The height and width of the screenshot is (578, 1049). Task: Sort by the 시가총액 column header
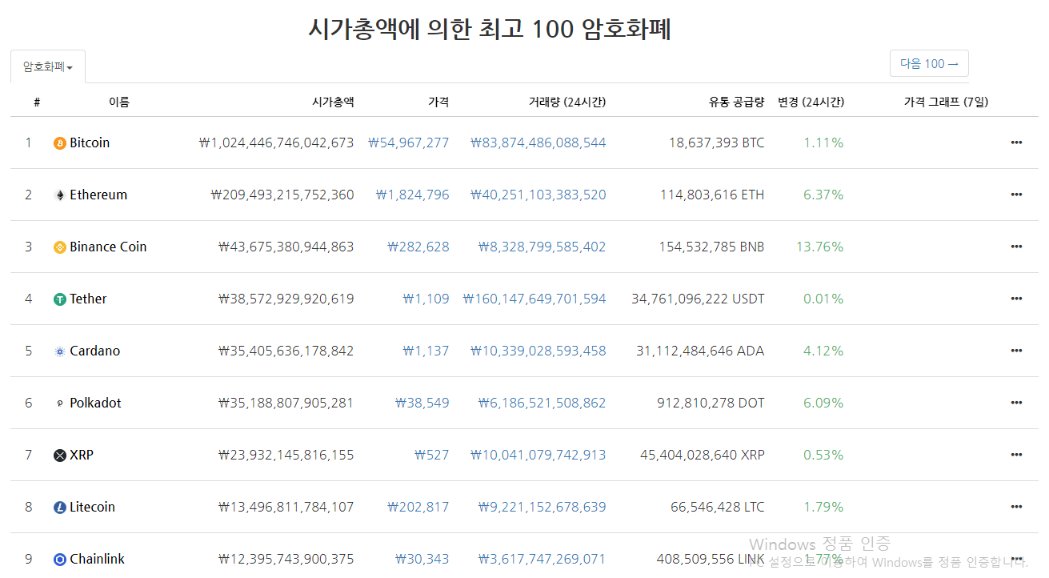(333, 102)
